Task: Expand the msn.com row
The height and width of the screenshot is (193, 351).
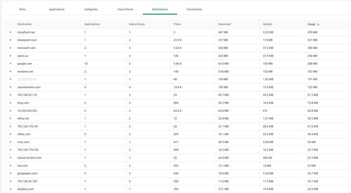Action: tap(11, 142)
